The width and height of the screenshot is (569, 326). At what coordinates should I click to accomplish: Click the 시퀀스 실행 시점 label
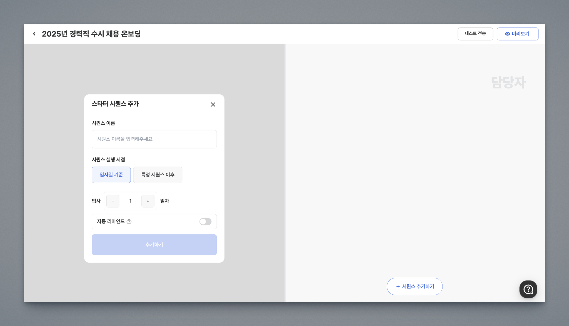coord(108,160)
